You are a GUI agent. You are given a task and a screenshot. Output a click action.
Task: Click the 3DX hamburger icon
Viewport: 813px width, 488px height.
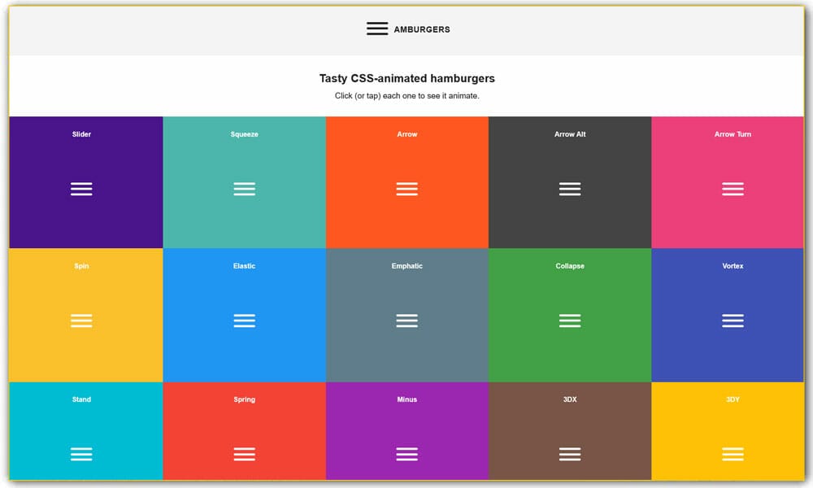pos(570,454)
